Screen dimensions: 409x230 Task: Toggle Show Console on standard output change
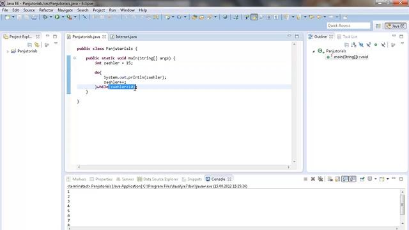click(x=345, y=179)
